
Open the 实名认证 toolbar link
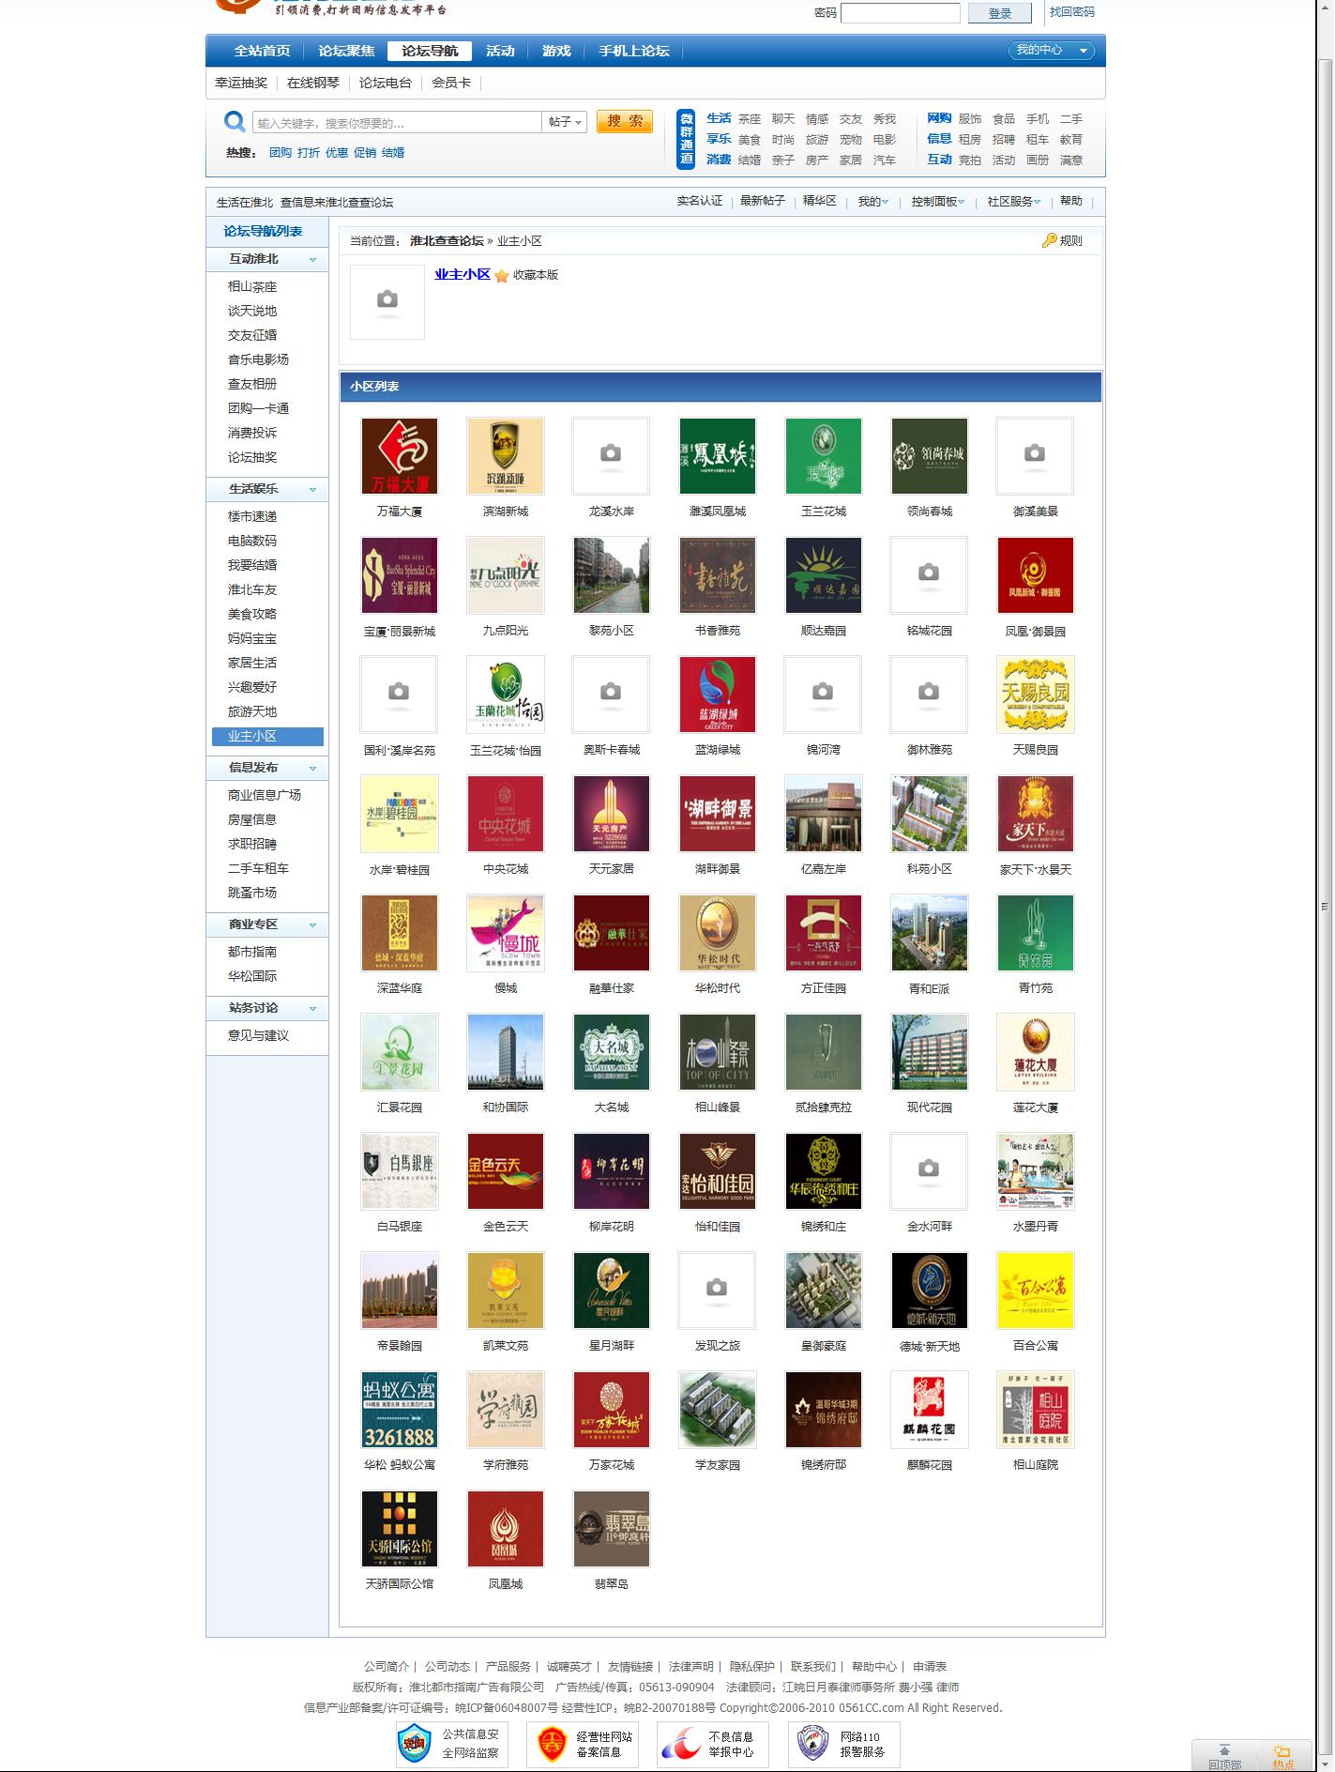click(x=700, y=201)
